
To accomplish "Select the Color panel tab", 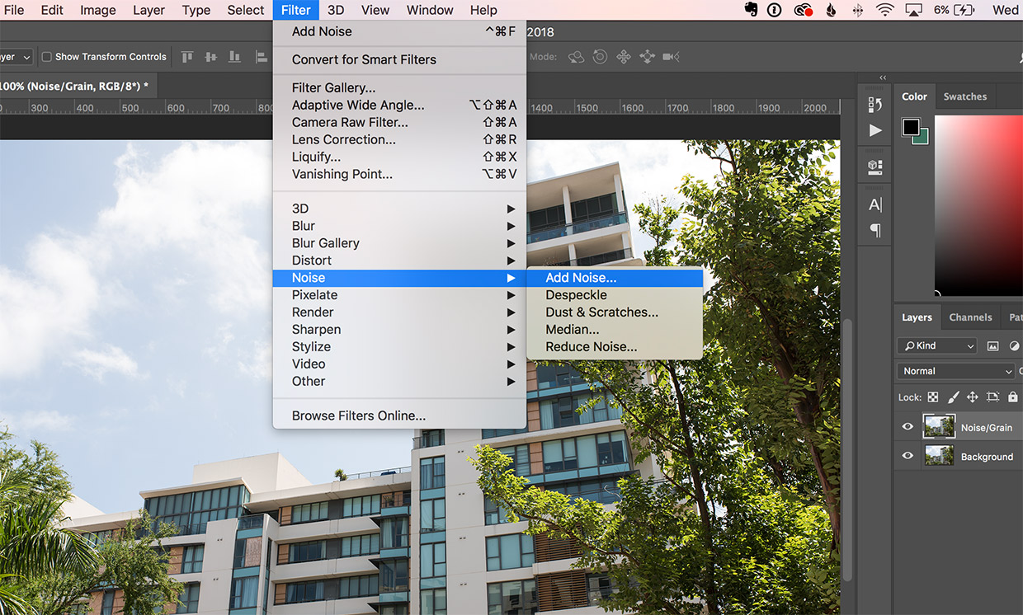I will coord(914,96).
